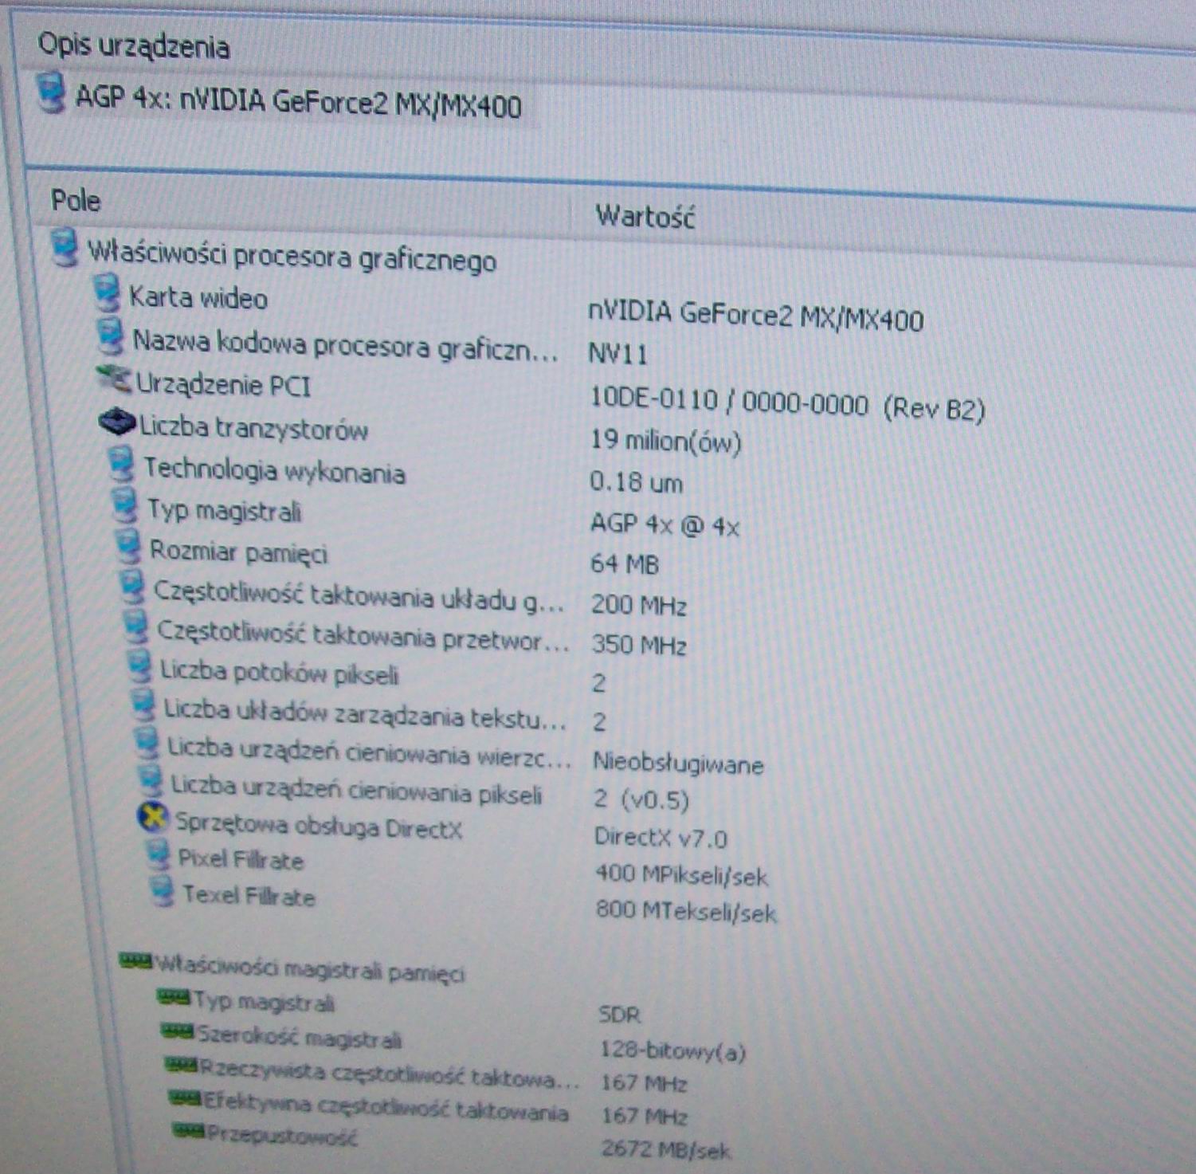
Task: Select the Texel Fillrate row label
Action: coord(249,896)
